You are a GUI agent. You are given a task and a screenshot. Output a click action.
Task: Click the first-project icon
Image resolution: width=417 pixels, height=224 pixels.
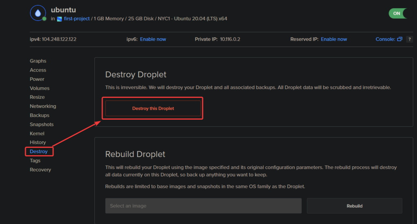[x=59, y=19]
